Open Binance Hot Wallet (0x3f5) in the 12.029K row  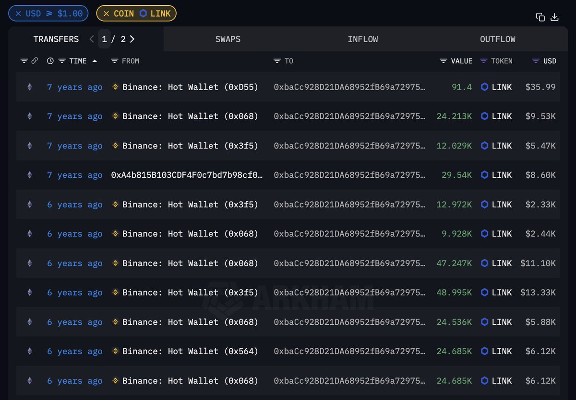tap(190, 146)
